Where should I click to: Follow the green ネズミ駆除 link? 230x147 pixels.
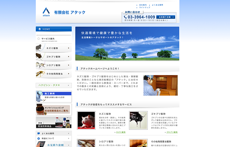[121, 132]
